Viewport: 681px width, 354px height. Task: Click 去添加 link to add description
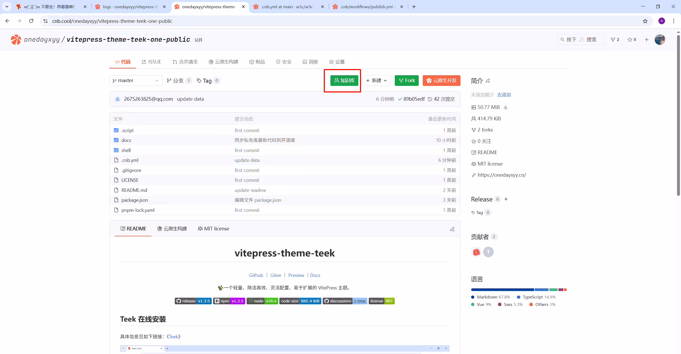pyautogui.click(x=504, y=95)
